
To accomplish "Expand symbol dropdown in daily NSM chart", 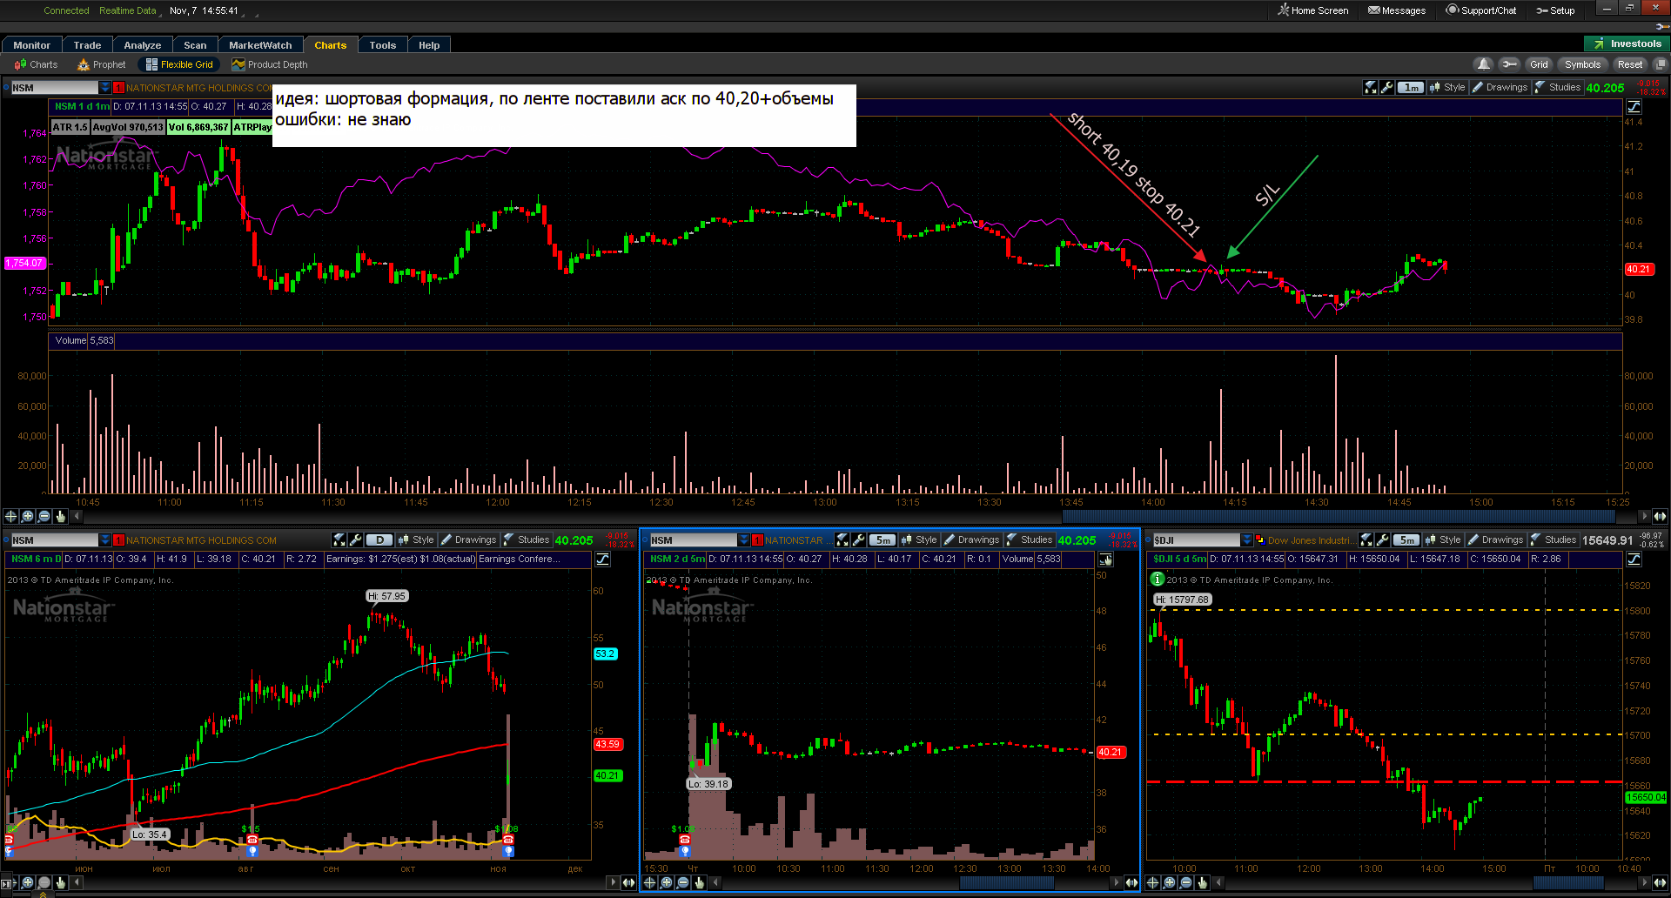I will (x=105, y=540).
